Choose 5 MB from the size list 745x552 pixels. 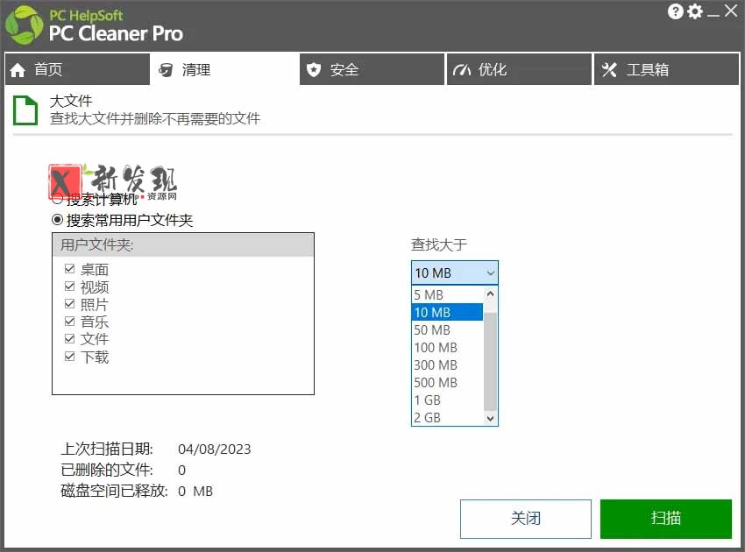tap(447, 295)
